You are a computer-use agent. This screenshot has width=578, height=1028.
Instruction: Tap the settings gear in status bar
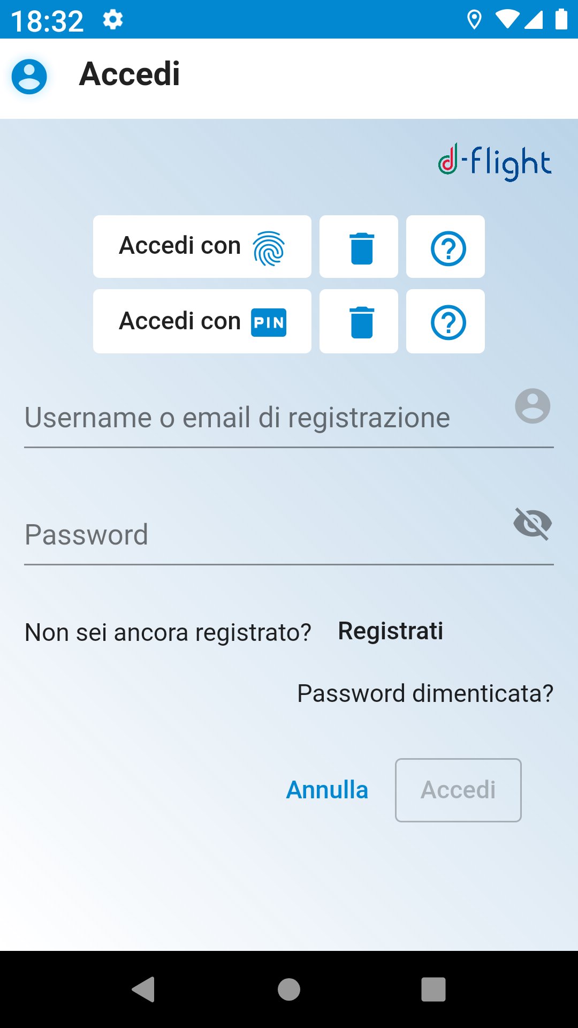113,20
